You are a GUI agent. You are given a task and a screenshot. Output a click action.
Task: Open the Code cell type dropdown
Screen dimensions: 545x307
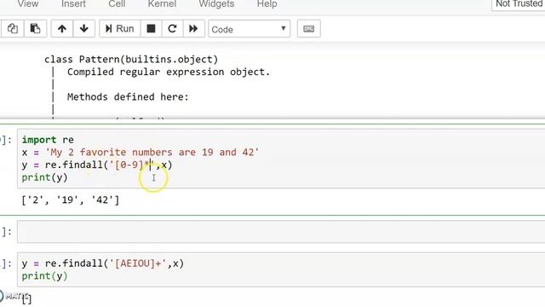[x=249, y=29]
